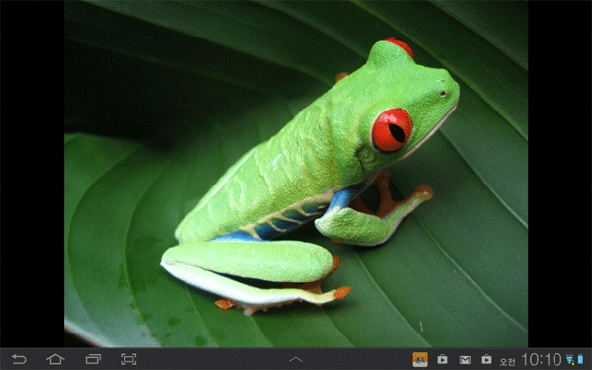Tap the back arrow navigation button
The height and width of the screenshot is (370, 592).
[x=19, y=359]
